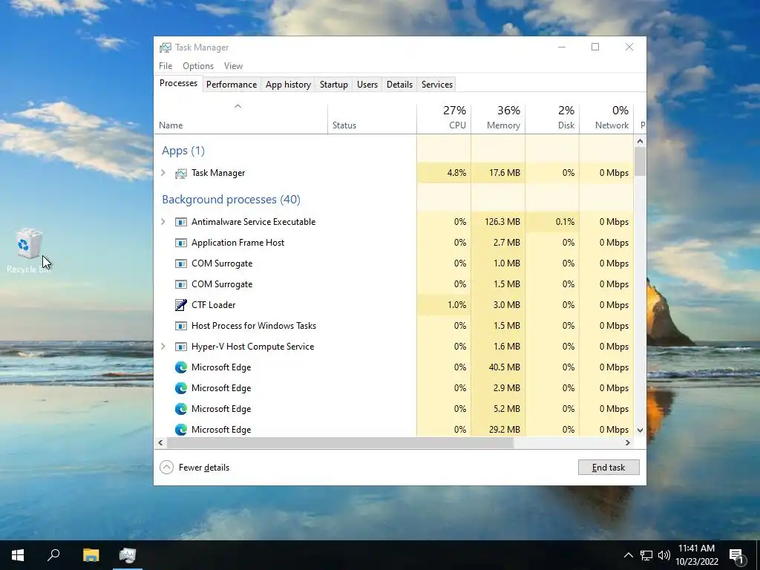Switch to the Details tab

coord(399,85)
